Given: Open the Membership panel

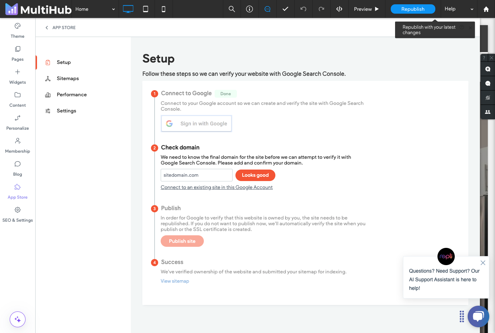Looking at the screenshot, I should tap(18, 146).
